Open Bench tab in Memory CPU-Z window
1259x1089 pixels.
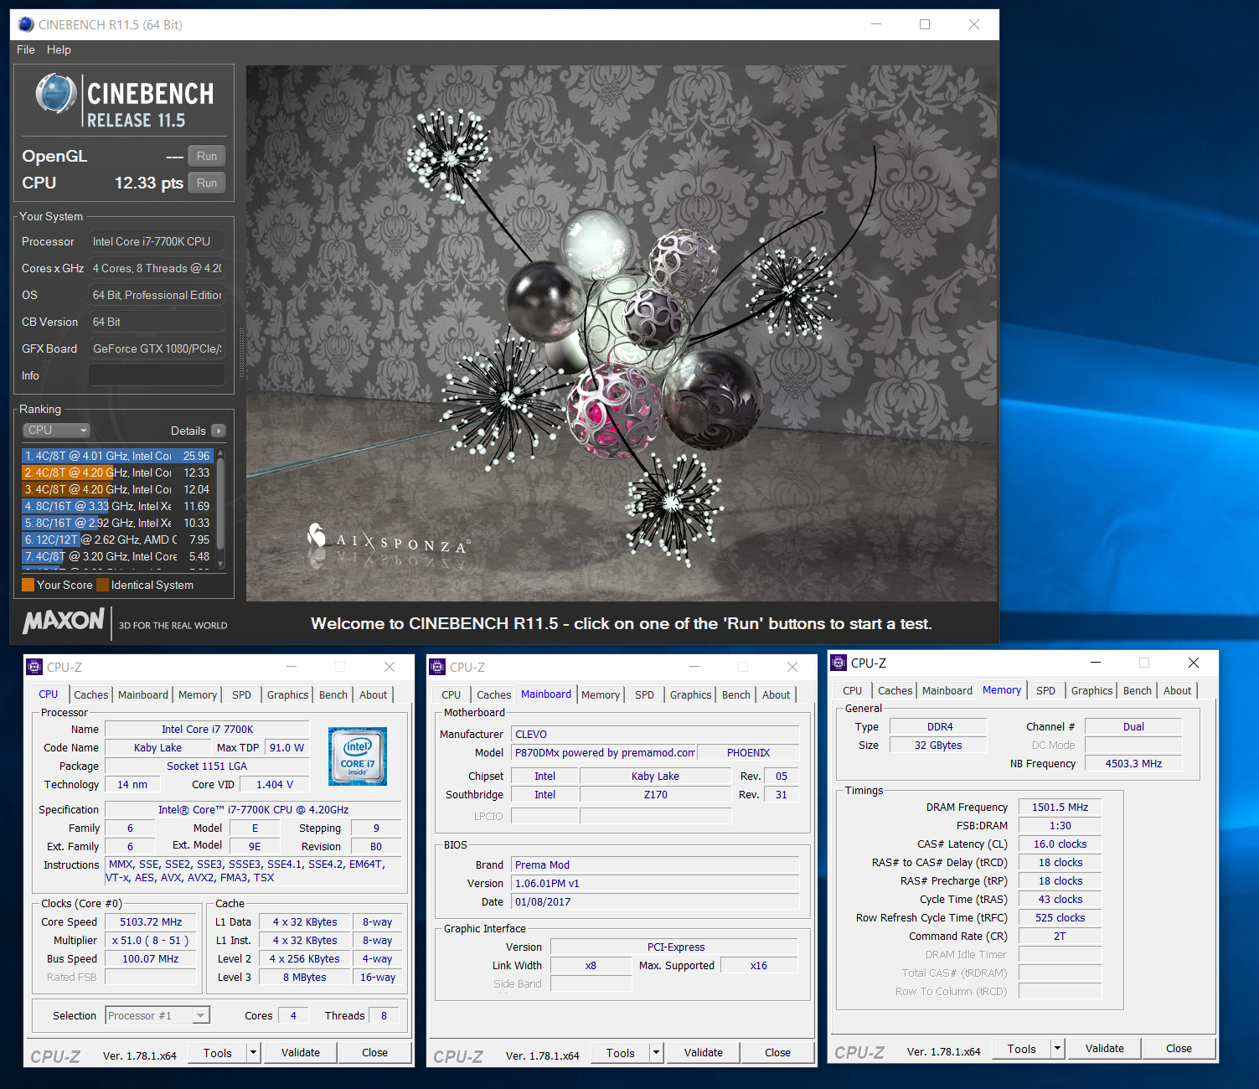(1137, 690)
